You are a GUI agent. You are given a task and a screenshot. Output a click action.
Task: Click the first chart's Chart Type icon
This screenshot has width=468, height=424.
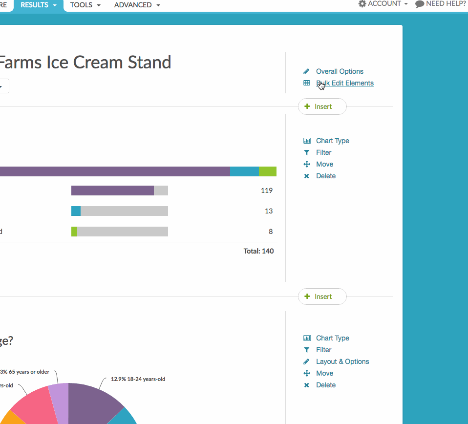(x=307, y=141)
